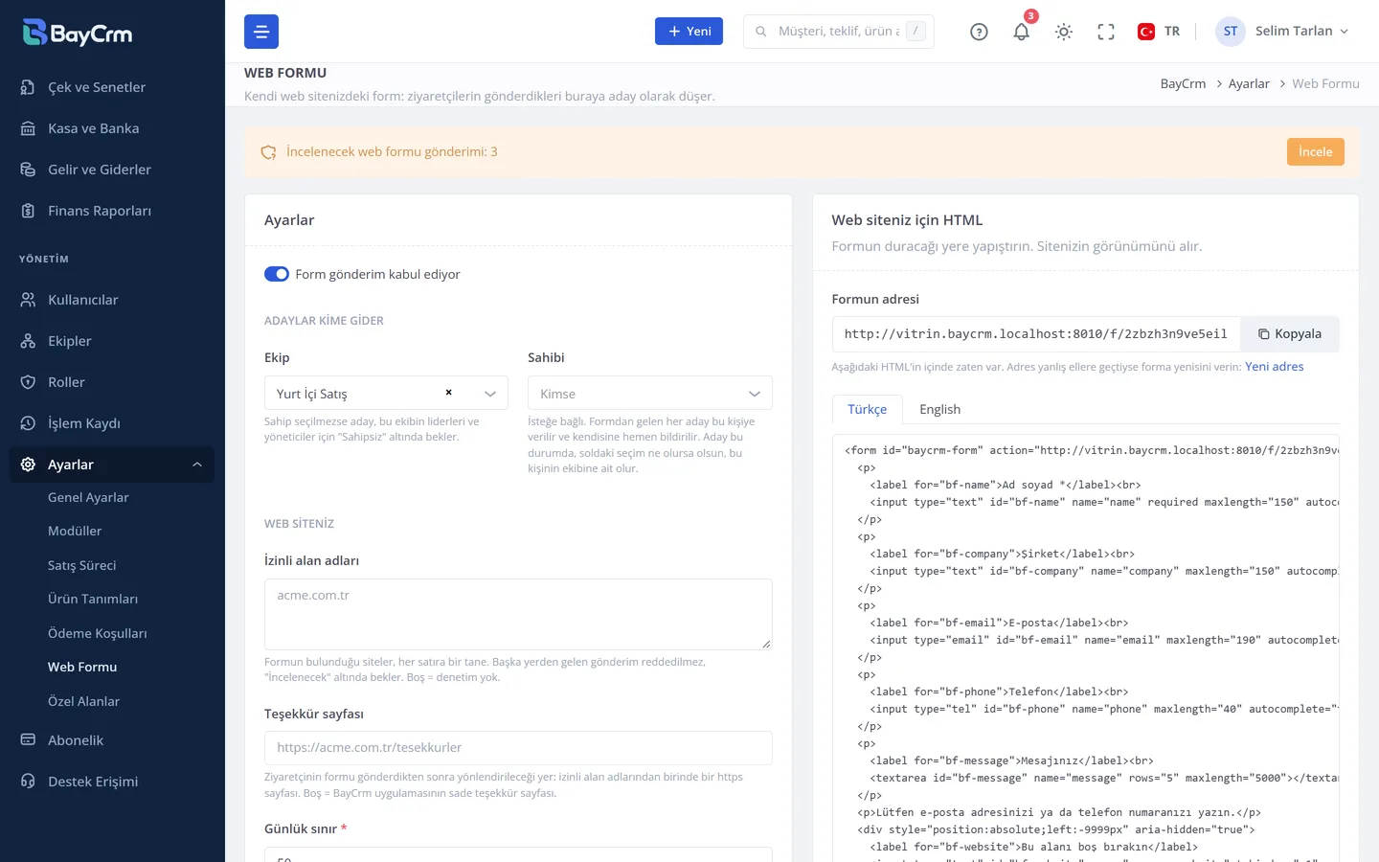Image resolution: width=1379 pixels, height=862 pixels.
Task: Collapse the Ayarlar sidebar section
Action: 112,465
